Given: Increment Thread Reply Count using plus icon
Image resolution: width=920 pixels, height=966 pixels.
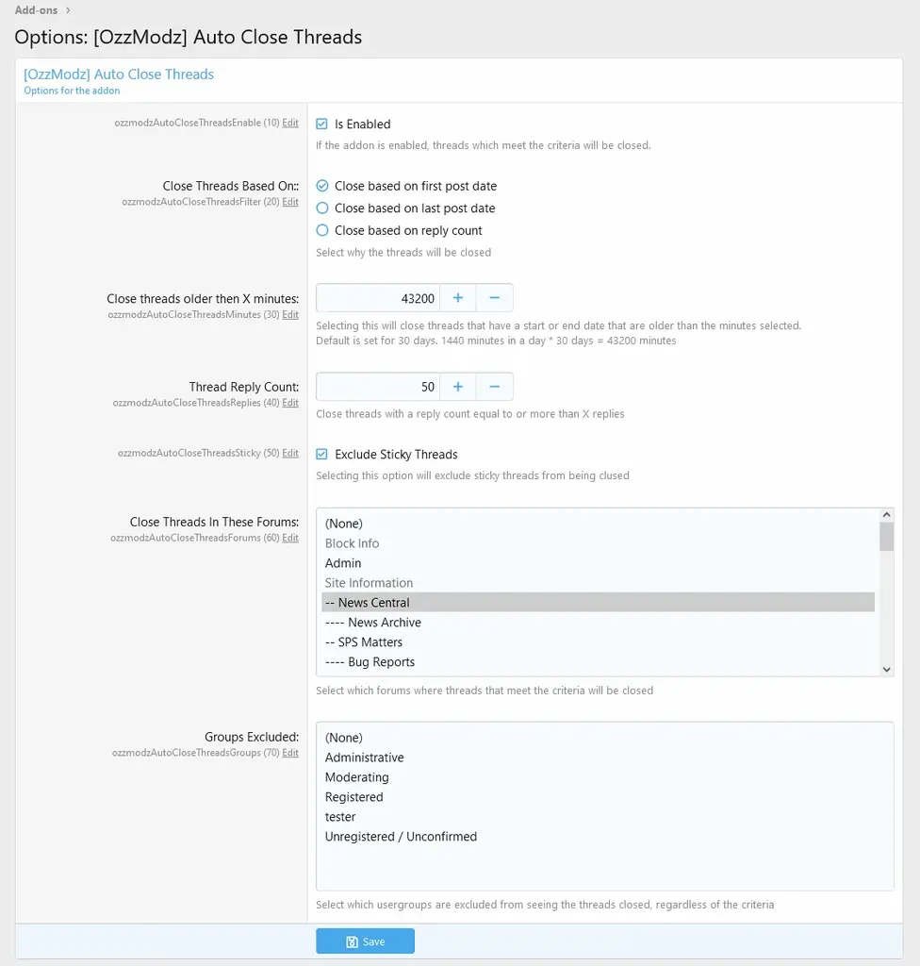Looking at the screenshot, I should [458, 387].
